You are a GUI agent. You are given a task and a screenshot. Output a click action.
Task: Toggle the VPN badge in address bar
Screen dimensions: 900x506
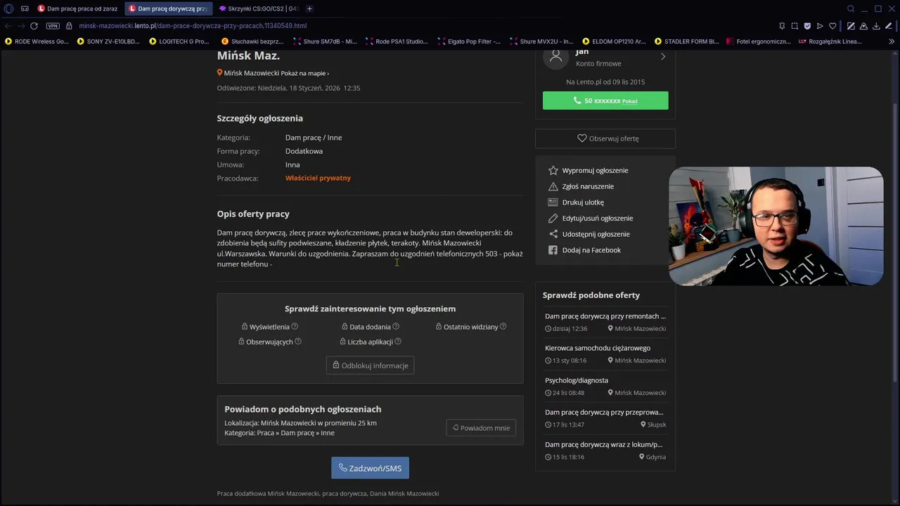point(53,26)
